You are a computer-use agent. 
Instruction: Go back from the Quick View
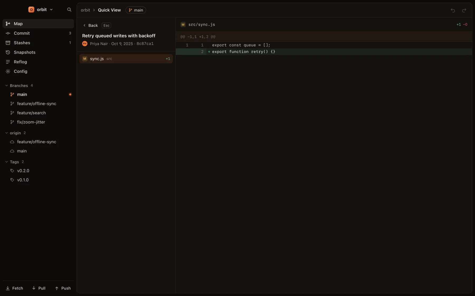click(91, 25)
